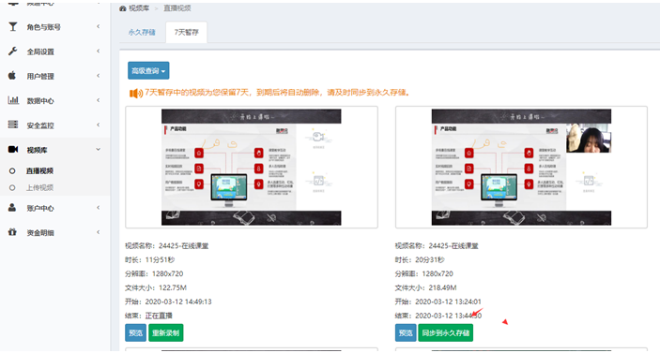Open the thumbnail of the 11分51秒 video
660x353 pixels.
252,167
